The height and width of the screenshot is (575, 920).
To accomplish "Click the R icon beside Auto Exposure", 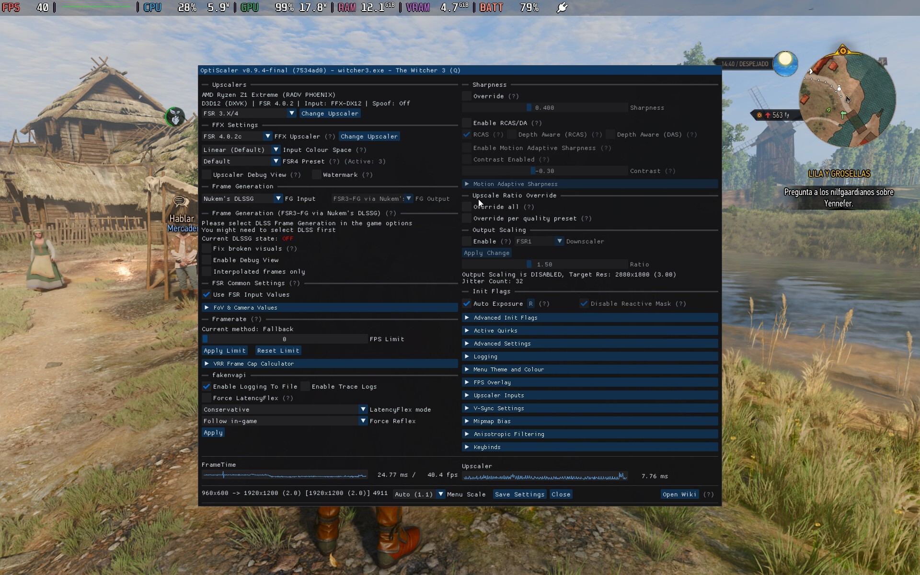I will click(x=531, y=304).
